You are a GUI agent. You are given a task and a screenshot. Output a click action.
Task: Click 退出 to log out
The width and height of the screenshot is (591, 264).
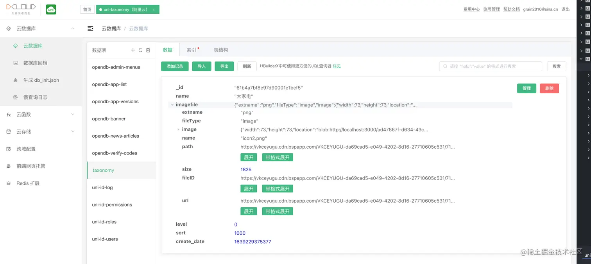point(566,9)
